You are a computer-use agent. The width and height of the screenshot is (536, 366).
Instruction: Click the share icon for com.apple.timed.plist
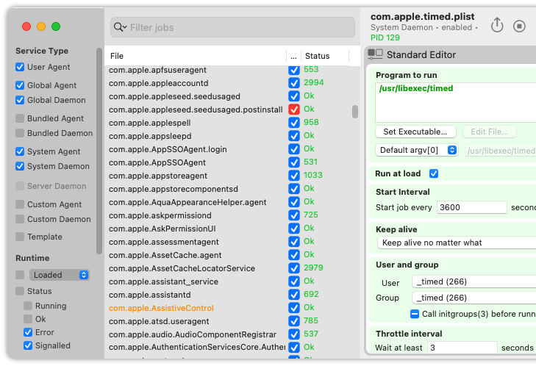(497, 25)
